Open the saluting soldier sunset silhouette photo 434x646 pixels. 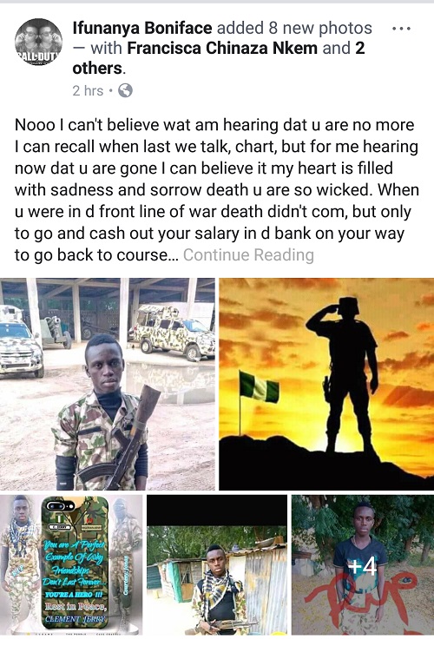click(326, 384)
